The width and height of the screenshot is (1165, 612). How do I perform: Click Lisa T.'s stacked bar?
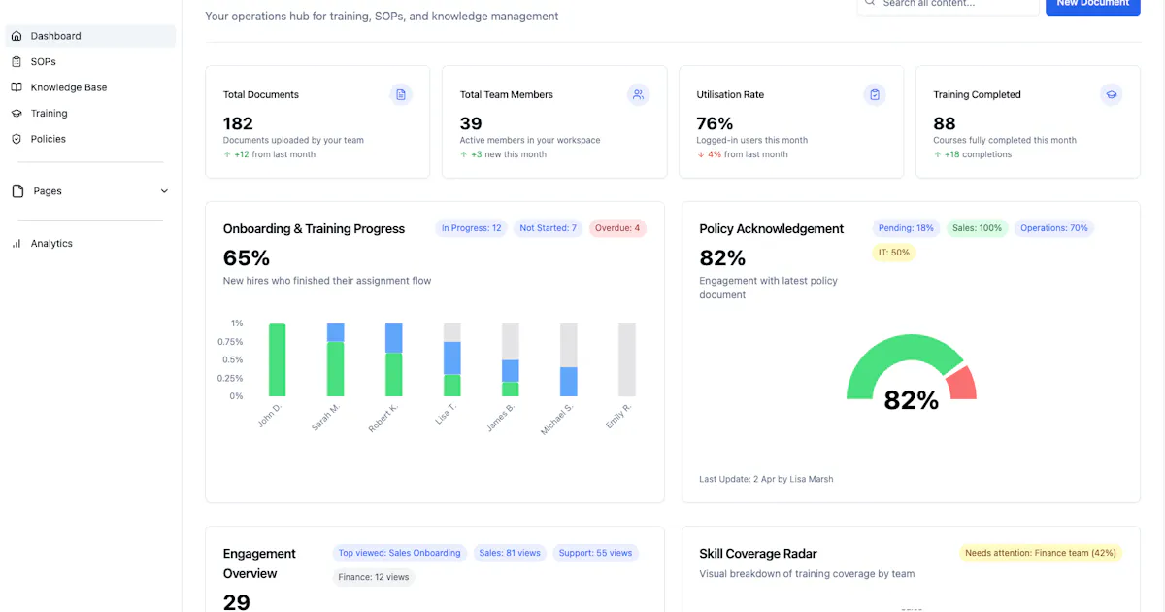point(451,359)
